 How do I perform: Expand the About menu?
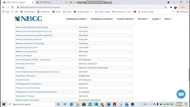click(x=168, y=19)
